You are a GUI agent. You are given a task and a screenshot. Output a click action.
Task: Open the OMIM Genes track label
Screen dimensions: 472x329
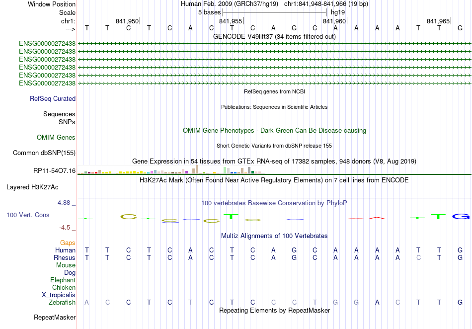click(56, 138)
